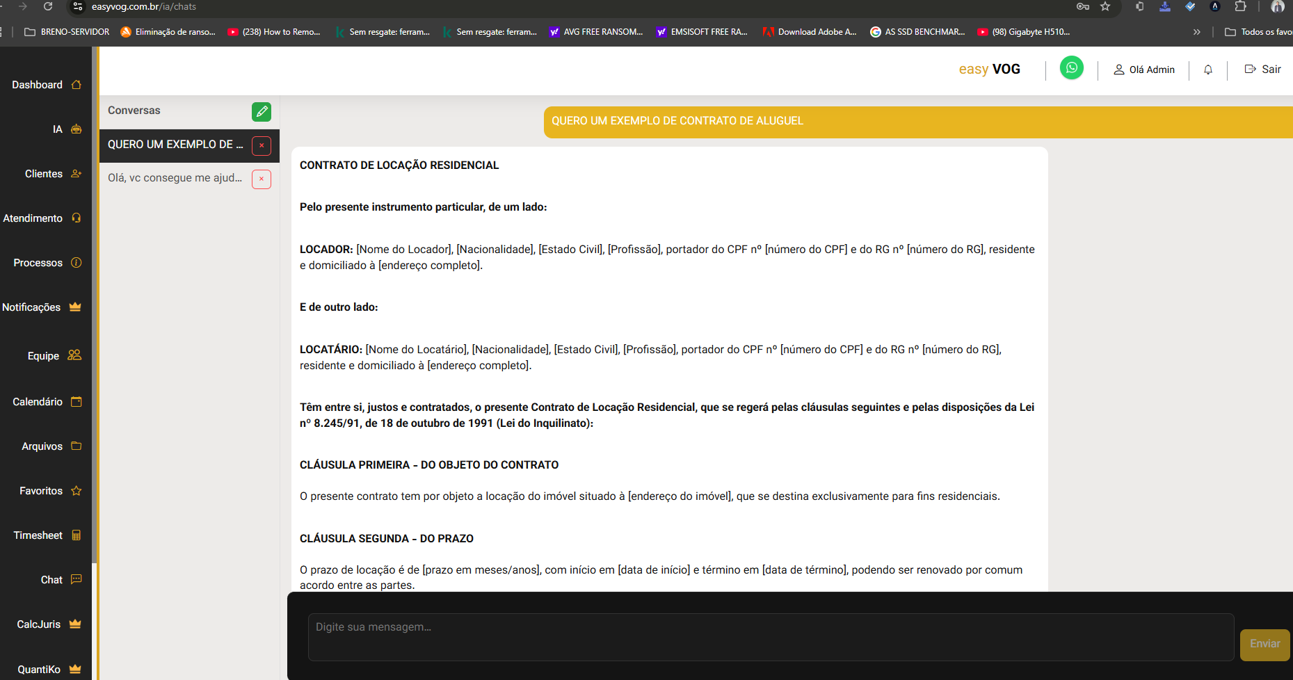
Task: Open 'Eliminação de ranso...' bookmark
Action: click(168, 32)
